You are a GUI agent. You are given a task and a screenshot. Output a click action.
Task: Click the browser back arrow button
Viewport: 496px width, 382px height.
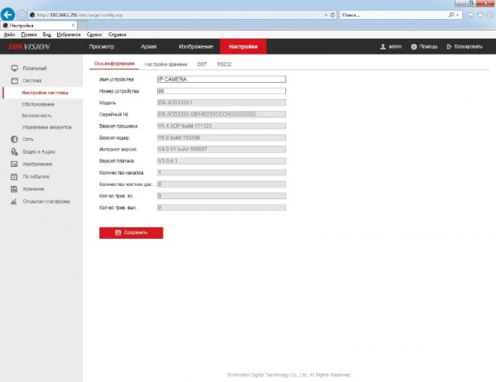(7, 14)
